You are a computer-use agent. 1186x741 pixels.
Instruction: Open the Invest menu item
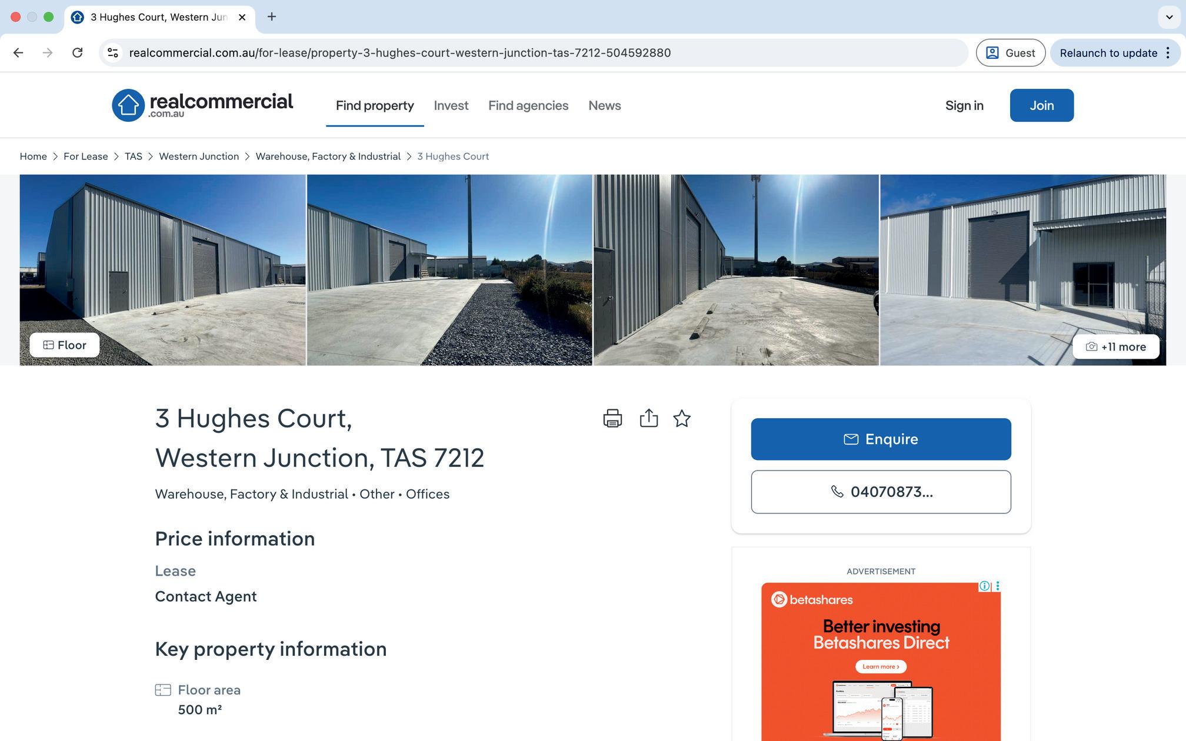tap(451, 105)
